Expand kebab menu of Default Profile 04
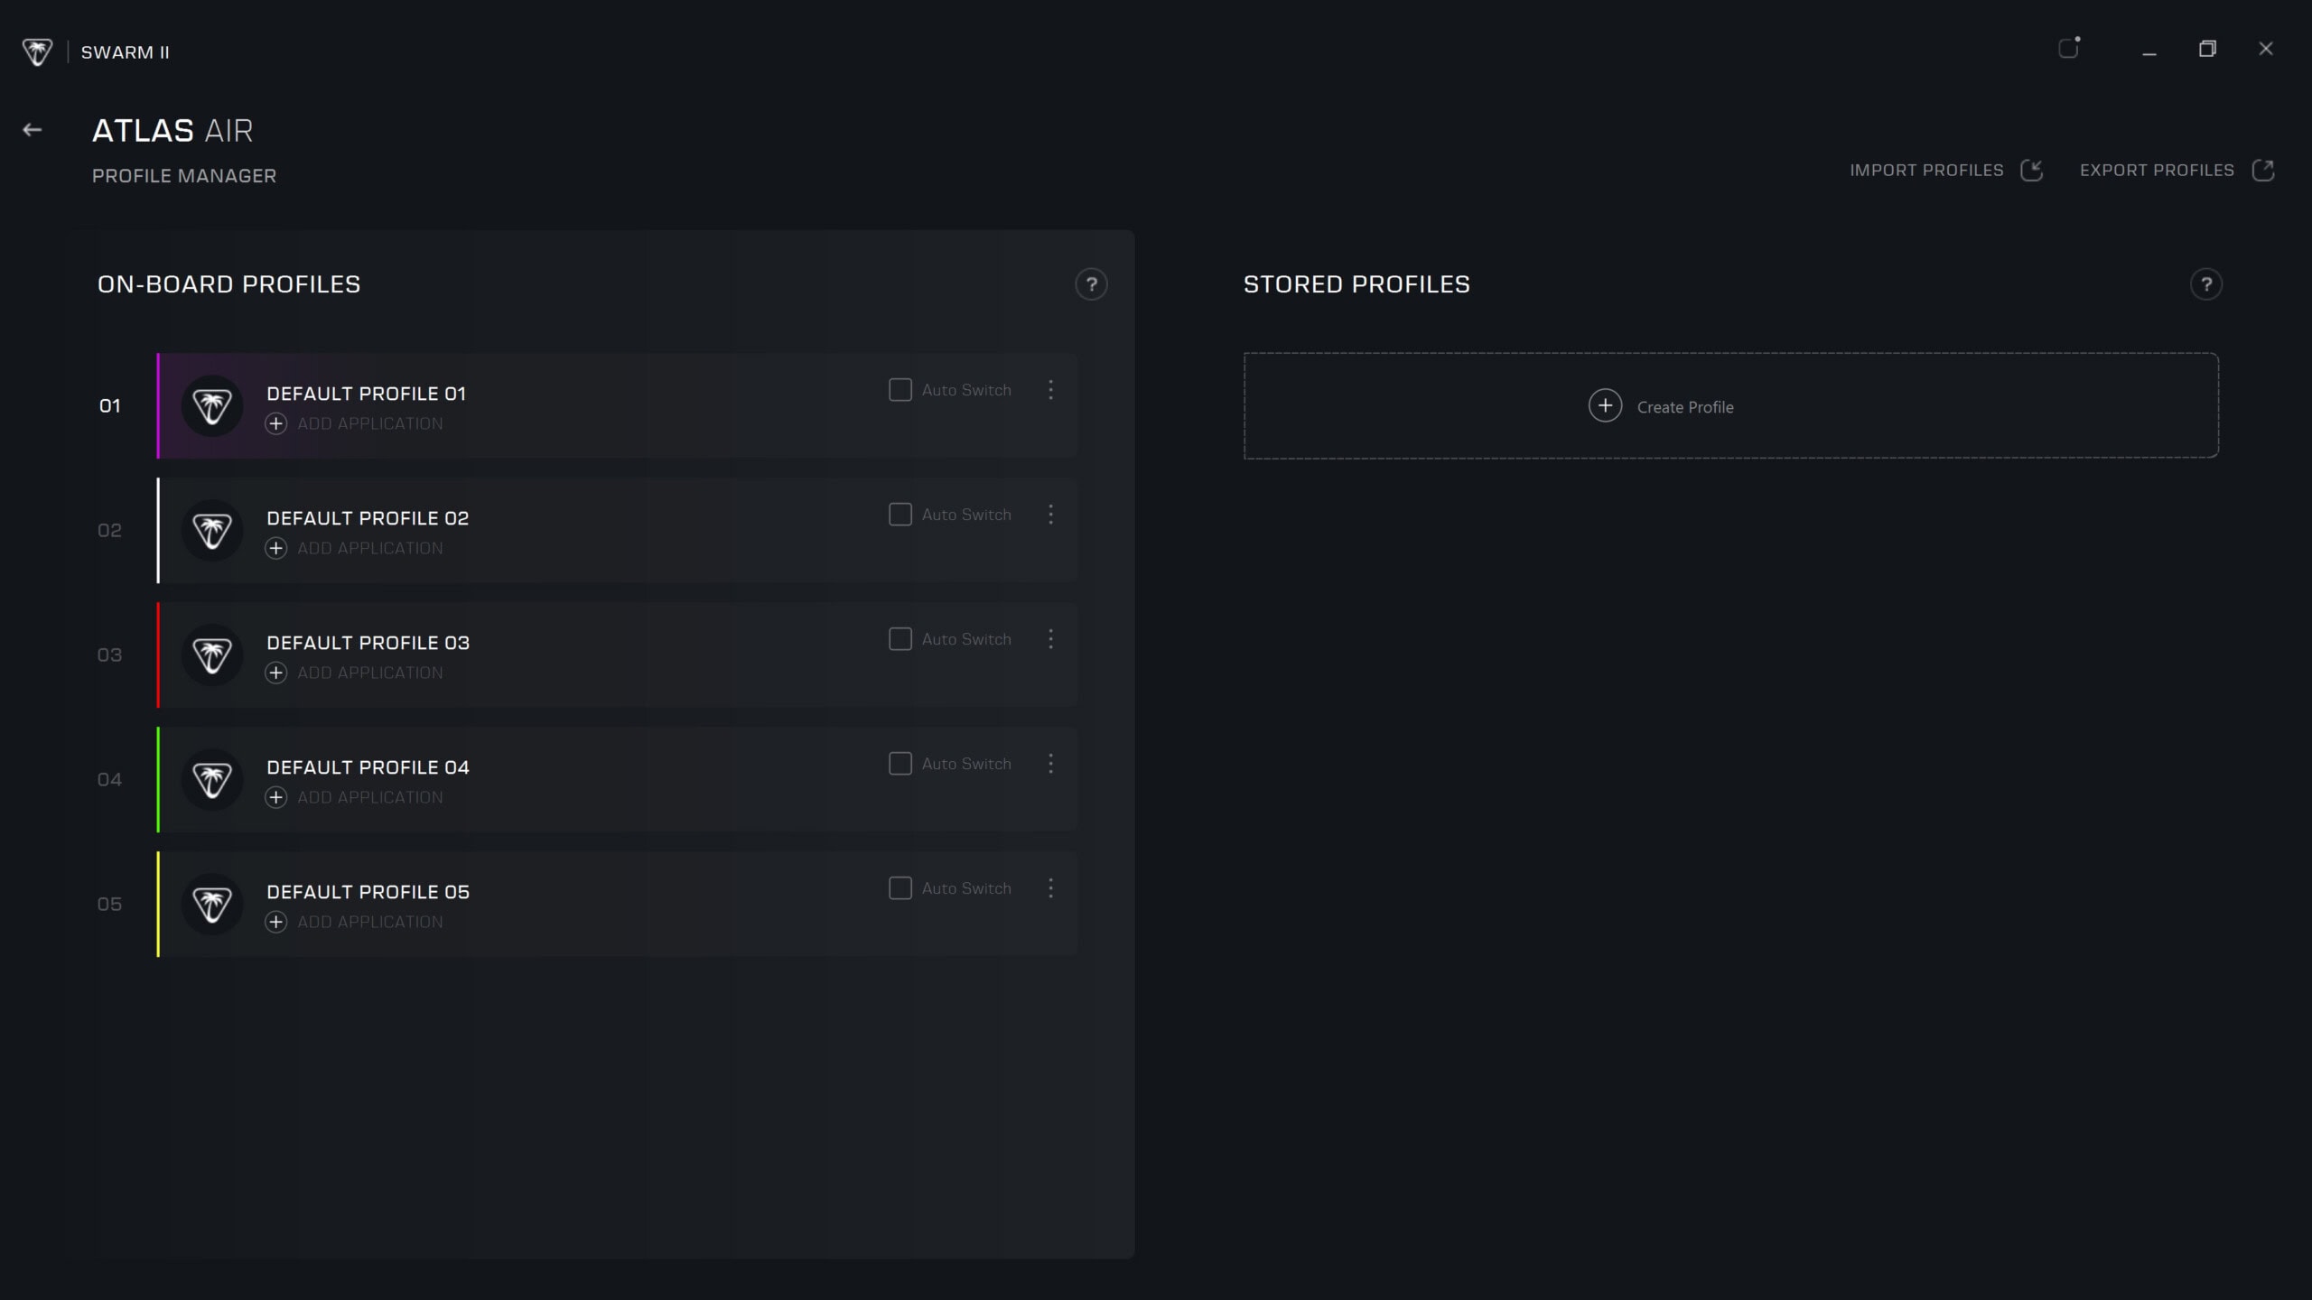The image size is (2312, 1300). pos(1050,764)
